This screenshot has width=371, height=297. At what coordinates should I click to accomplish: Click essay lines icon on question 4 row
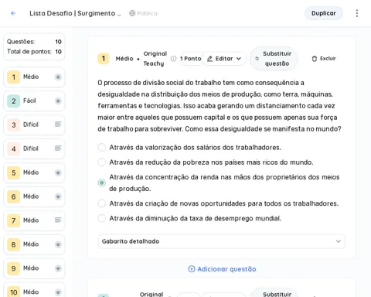58,148
